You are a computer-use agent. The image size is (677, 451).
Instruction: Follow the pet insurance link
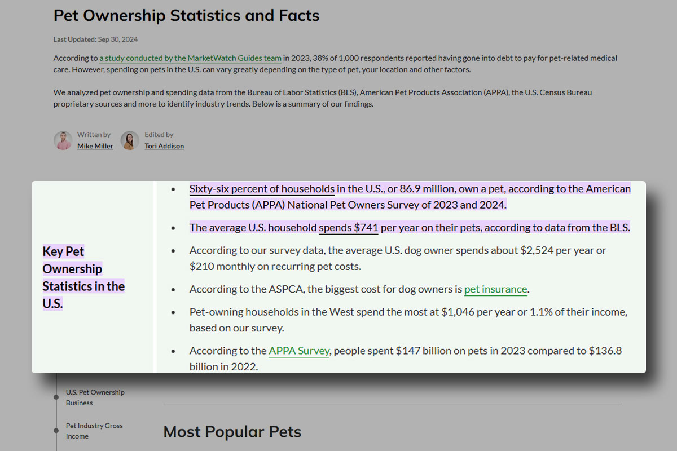[495, 289]
